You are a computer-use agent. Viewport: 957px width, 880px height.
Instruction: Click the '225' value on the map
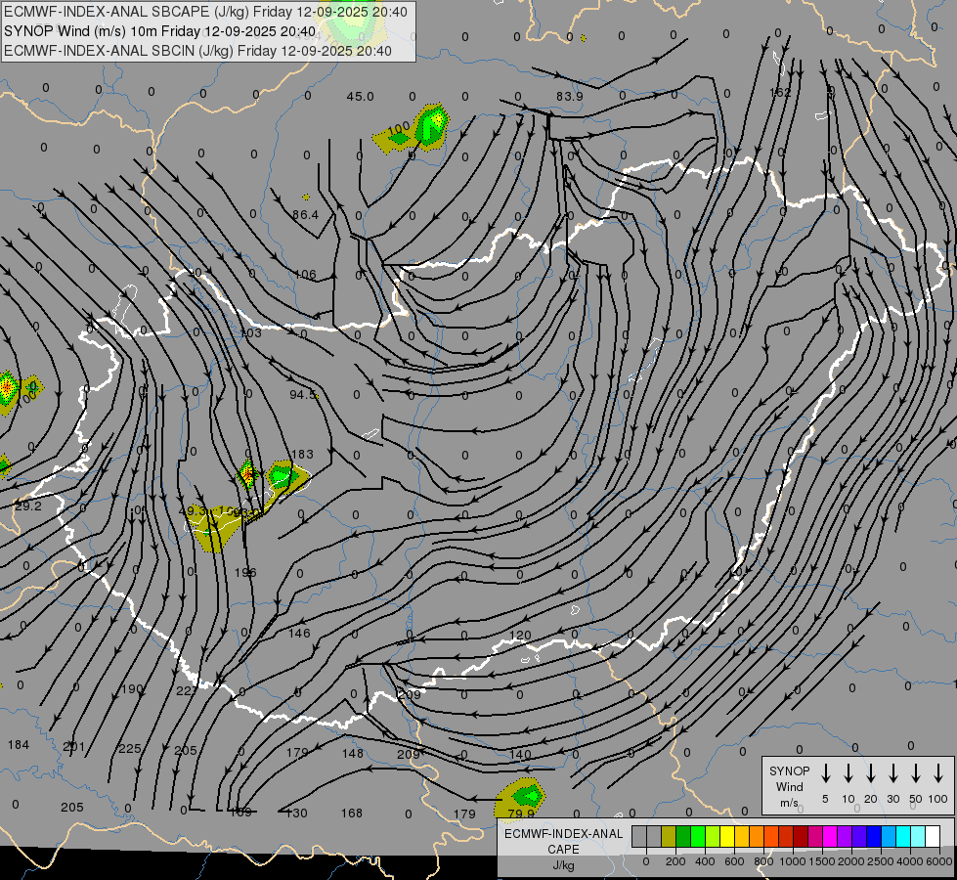pos(130,748)
